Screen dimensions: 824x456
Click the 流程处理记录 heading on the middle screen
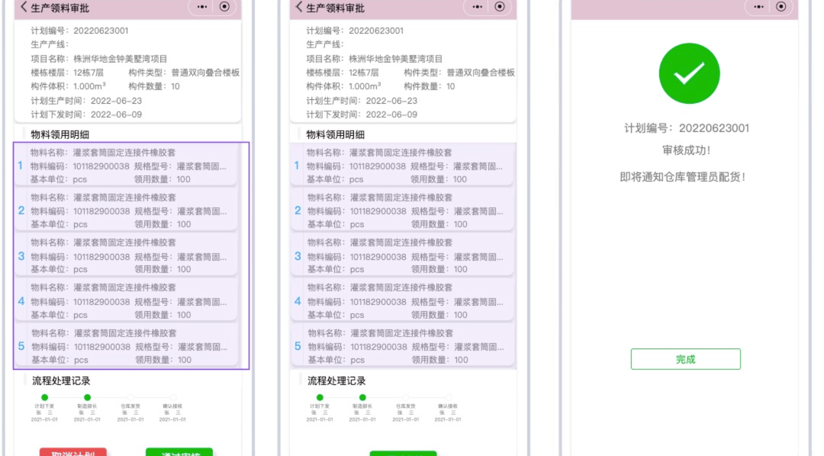click(x=336, y=381)
